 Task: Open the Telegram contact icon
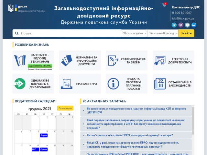(x=174, y=25)
